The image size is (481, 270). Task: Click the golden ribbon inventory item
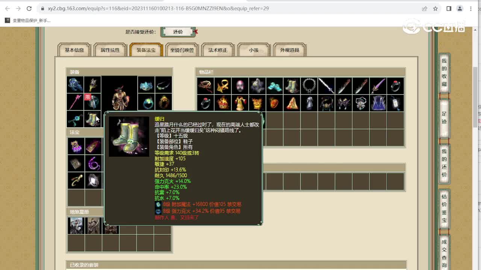(x=223, y=86)
